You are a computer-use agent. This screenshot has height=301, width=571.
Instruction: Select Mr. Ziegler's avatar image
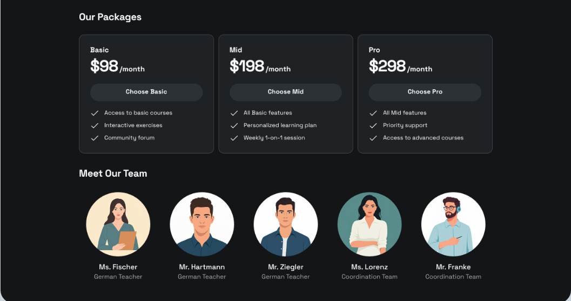pos(286,224)
